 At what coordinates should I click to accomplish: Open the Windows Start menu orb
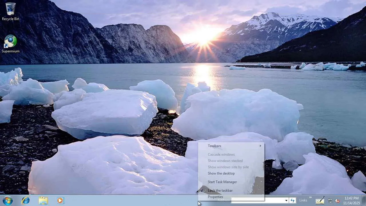pyautogui.click(x=8, y=200)
